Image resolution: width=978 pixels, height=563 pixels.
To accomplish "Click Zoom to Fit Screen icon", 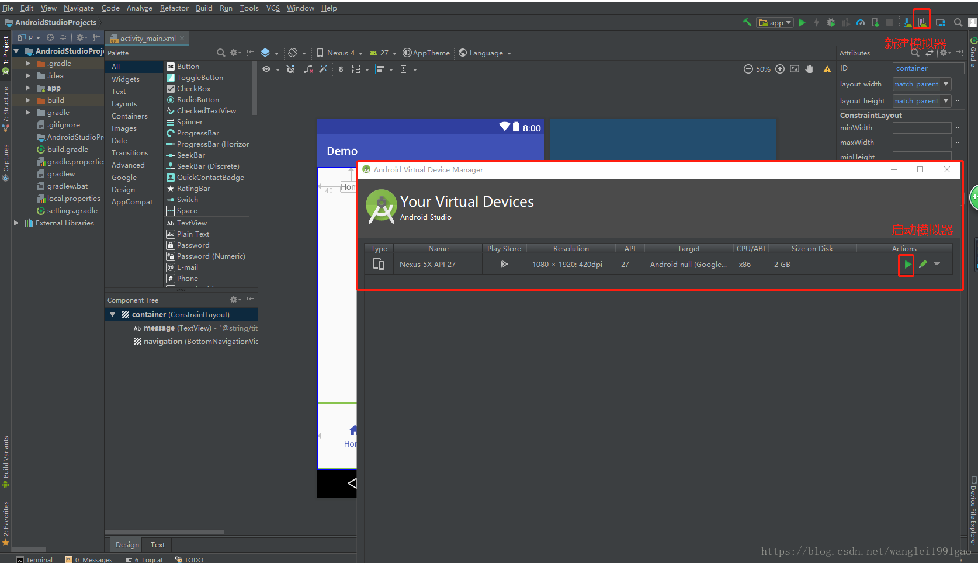I will [x=795, y=69].
